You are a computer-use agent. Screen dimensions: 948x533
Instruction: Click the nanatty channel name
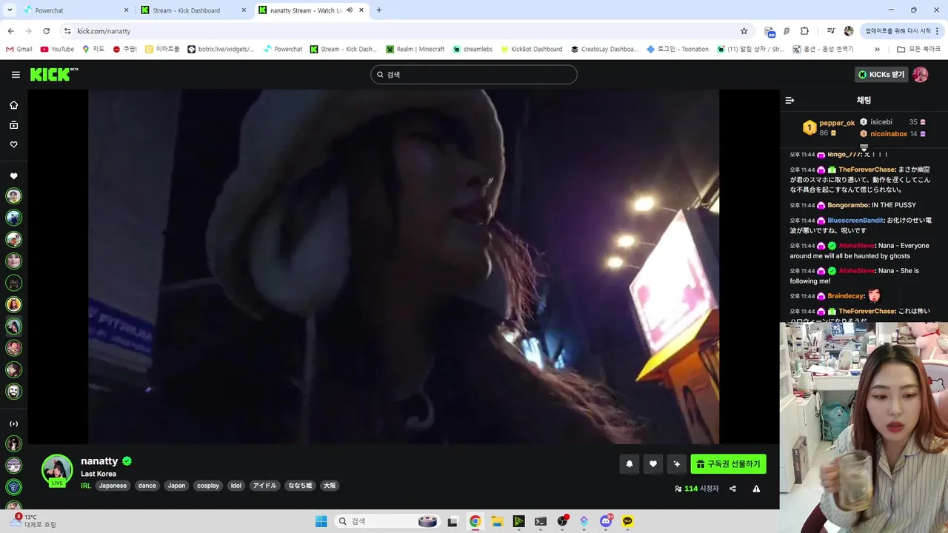[99, 461]
